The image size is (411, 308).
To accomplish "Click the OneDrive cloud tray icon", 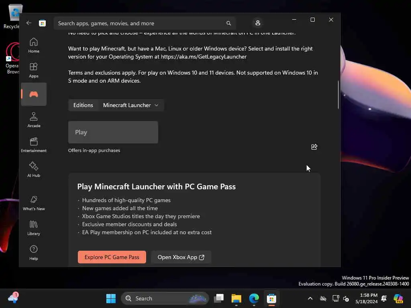I will pos(323,298).
